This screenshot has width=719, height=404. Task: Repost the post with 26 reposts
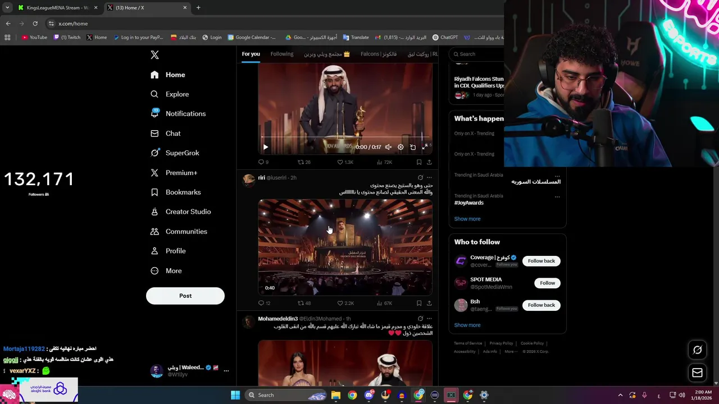(x=304, y=162)
